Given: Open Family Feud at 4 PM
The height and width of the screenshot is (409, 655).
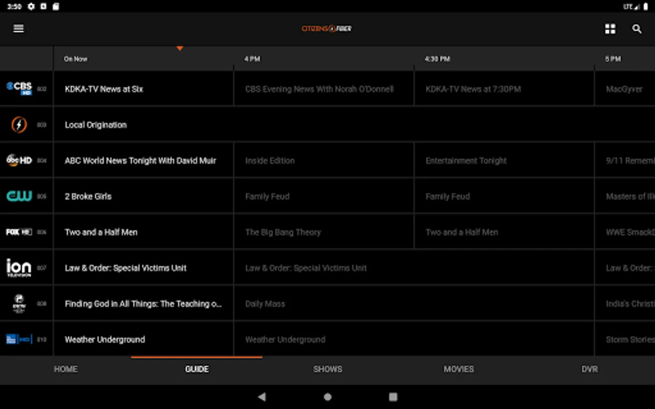Looking at the screenshot, I should [324, 196].
